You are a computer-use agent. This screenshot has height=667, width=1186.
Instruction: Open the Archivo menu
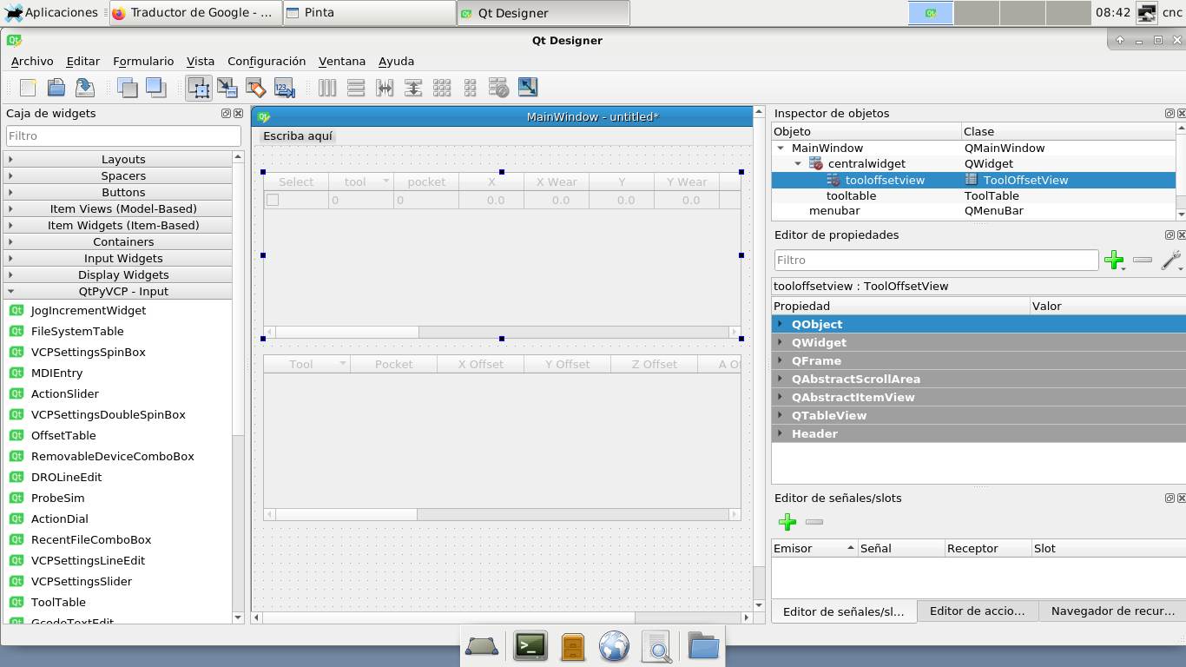(32, 61)
